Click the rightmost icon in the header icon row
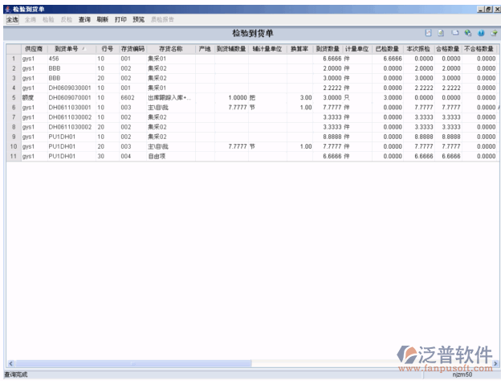The width and height of the screenshot is (501, 381). (493, 33)
